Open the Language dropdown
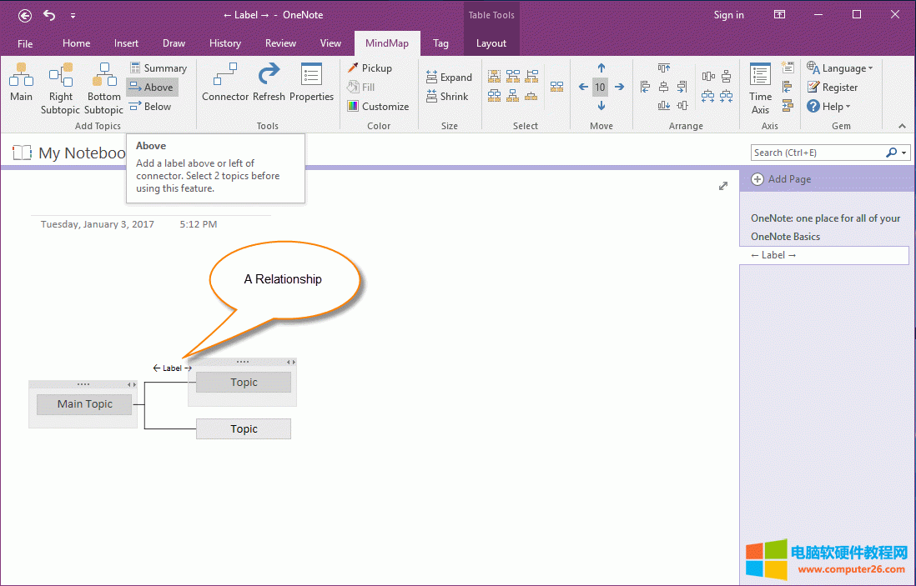 point(839,68)
